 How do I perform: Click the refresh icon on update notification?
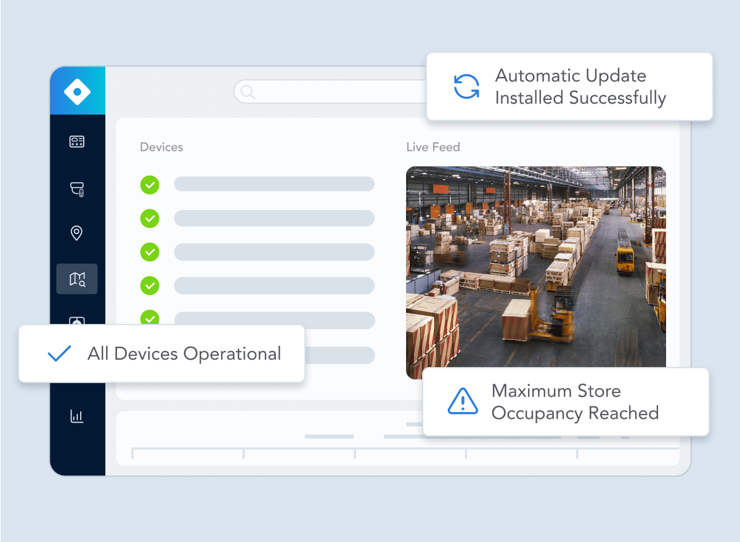(x=466, y=87)
